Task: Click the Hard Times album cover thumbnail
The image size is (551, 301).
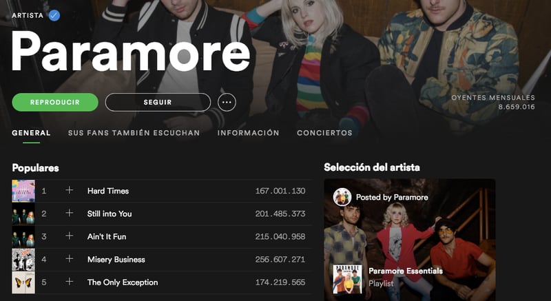Action: tap(23, 191)
